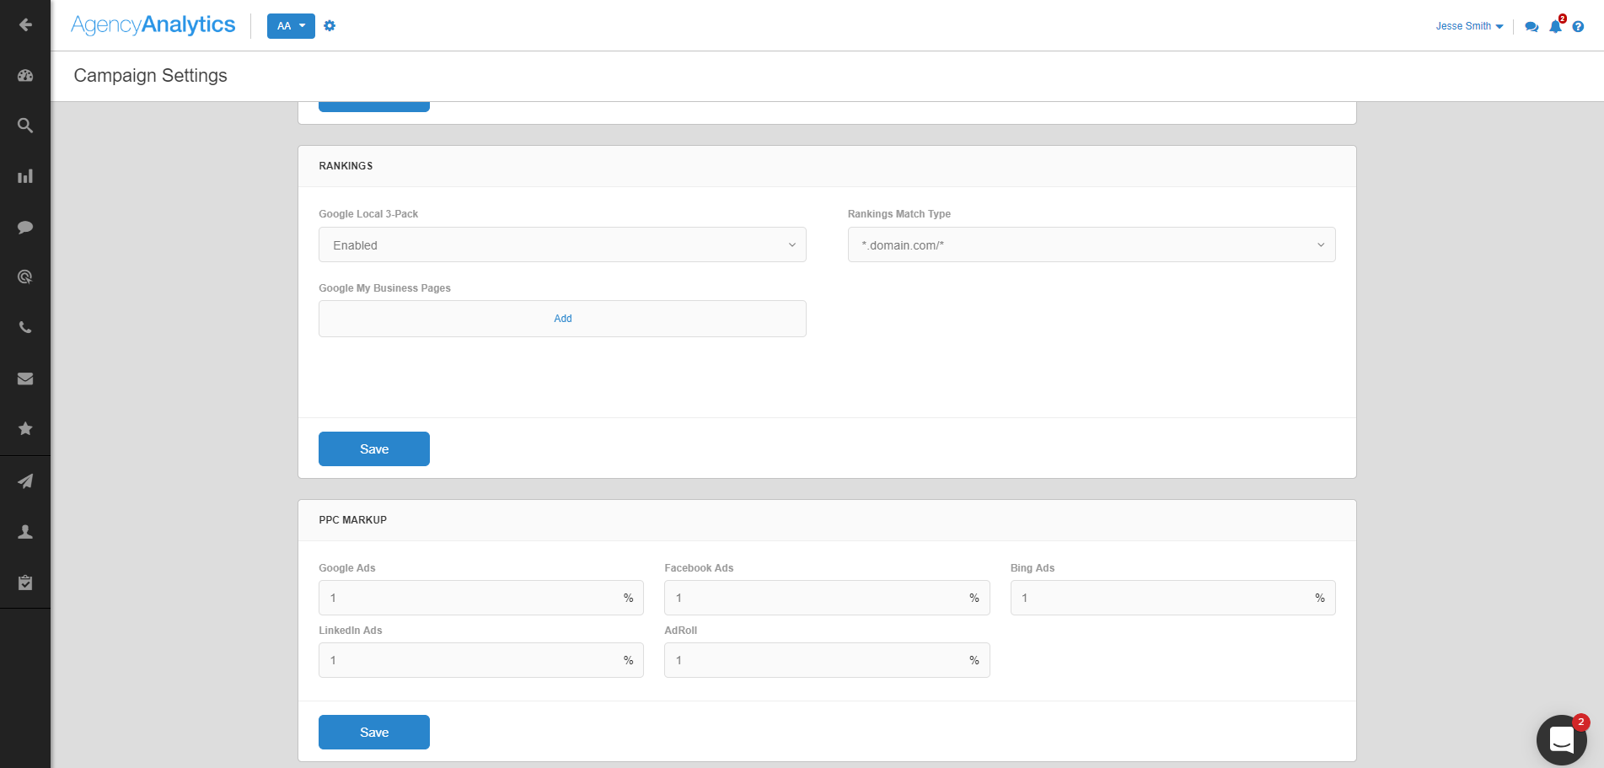Open the search magnifier in the sidebar

pos(25,126)
